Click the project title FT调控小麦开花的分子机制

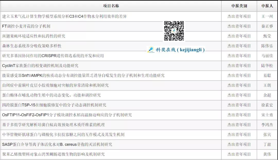click(26, 26)
